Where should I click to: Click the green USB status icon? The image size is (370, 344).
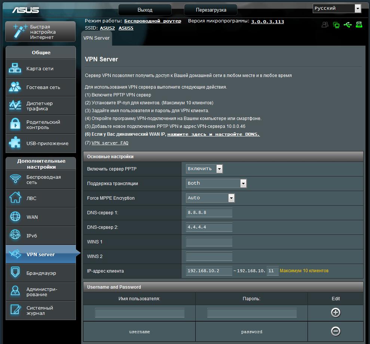(x=348, y=25)
